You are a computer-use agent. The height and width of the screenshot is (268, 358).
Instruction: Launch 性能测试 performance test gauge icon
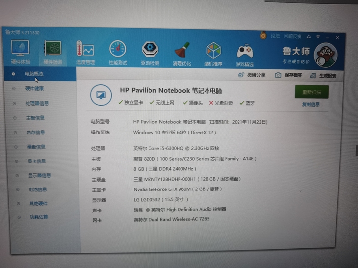[118, 49]
